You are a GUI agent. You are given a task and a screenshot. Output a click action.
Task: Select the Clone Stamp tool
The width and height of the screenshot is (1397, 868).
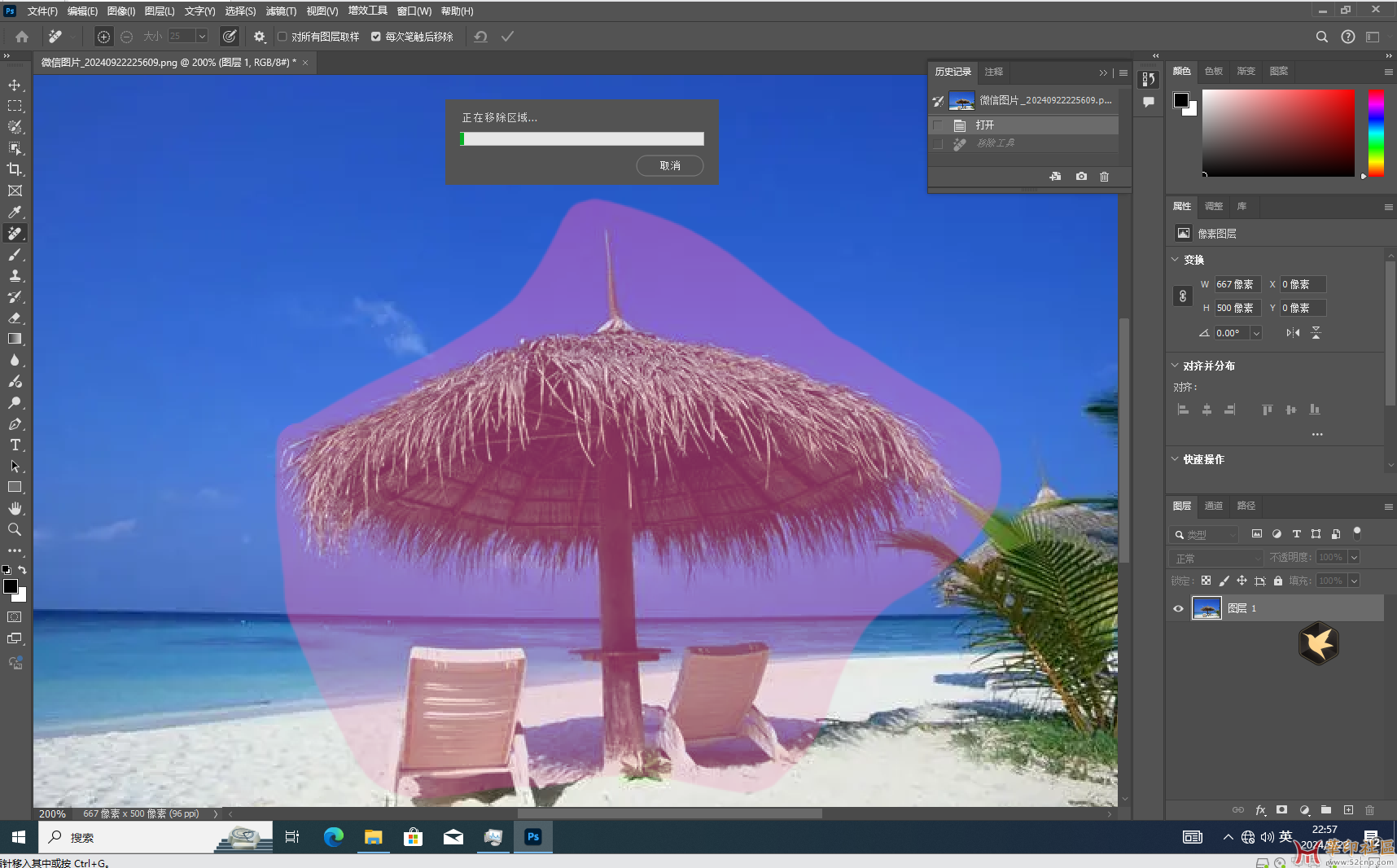pyautogui.click(x=15, y=276)
